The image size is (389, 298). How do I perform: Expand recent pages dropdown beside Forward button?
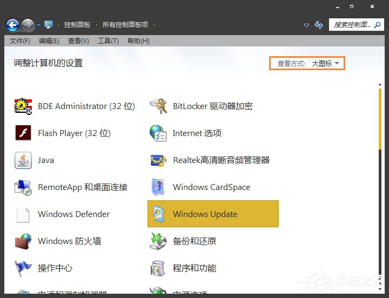click(x=39, y=25)
